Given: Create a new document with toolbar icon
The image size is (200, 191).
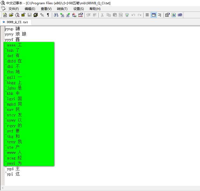Looking at the screenshot, I should coord(5,15).
